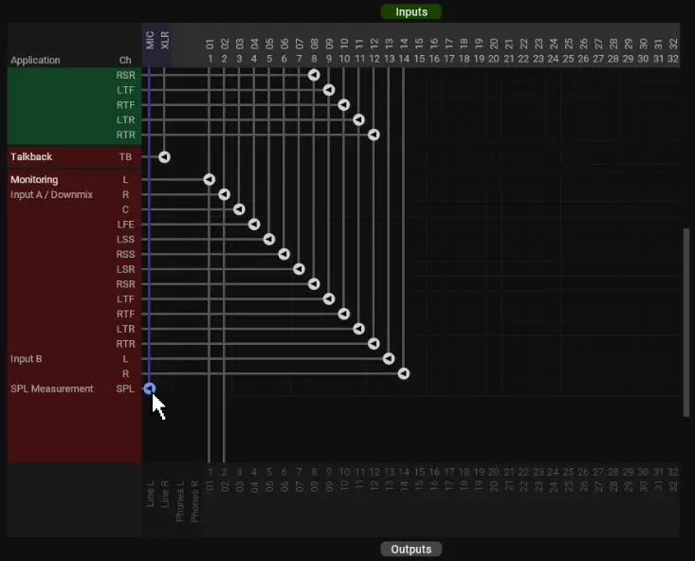The height and width of the screenshot is (561, 695).
Task: Click the SPL Measurement routing node on MIC
Action: (149, 389)
